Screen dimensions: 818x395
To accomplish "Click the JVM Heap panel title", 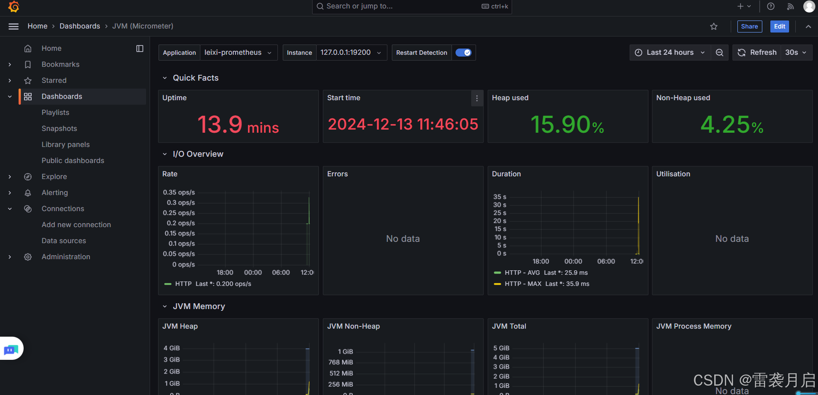I will (180, 326).
